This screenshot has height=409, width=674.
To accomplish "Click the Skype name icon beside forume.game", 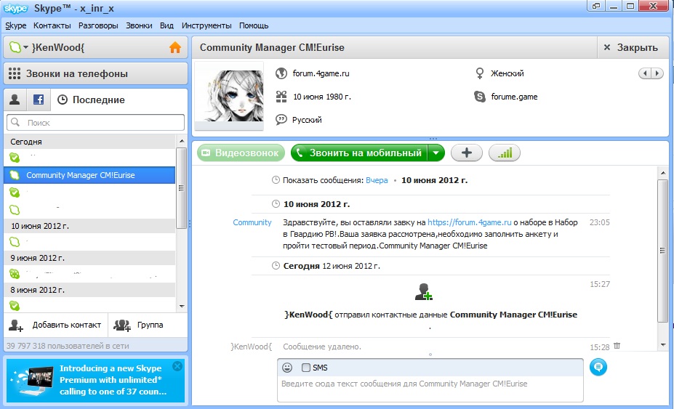I will 480,97.
